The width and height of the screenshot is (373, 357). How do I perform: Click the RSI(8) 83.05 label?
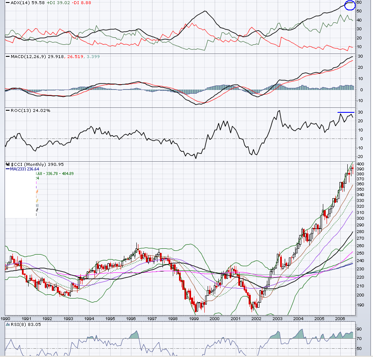[x=26, y=325]
